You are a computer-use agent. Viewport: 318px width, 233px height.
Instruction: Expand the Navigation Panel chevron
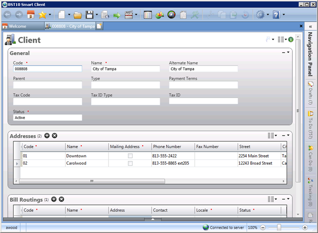click(x=311, y=27)
